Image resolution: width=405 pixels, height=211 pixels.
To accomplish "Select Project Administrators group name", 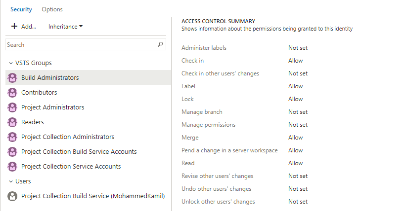I will coord(53,107).
